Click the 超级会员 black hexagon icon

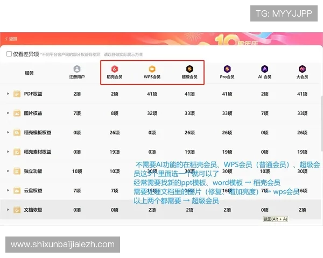point(189,69)
